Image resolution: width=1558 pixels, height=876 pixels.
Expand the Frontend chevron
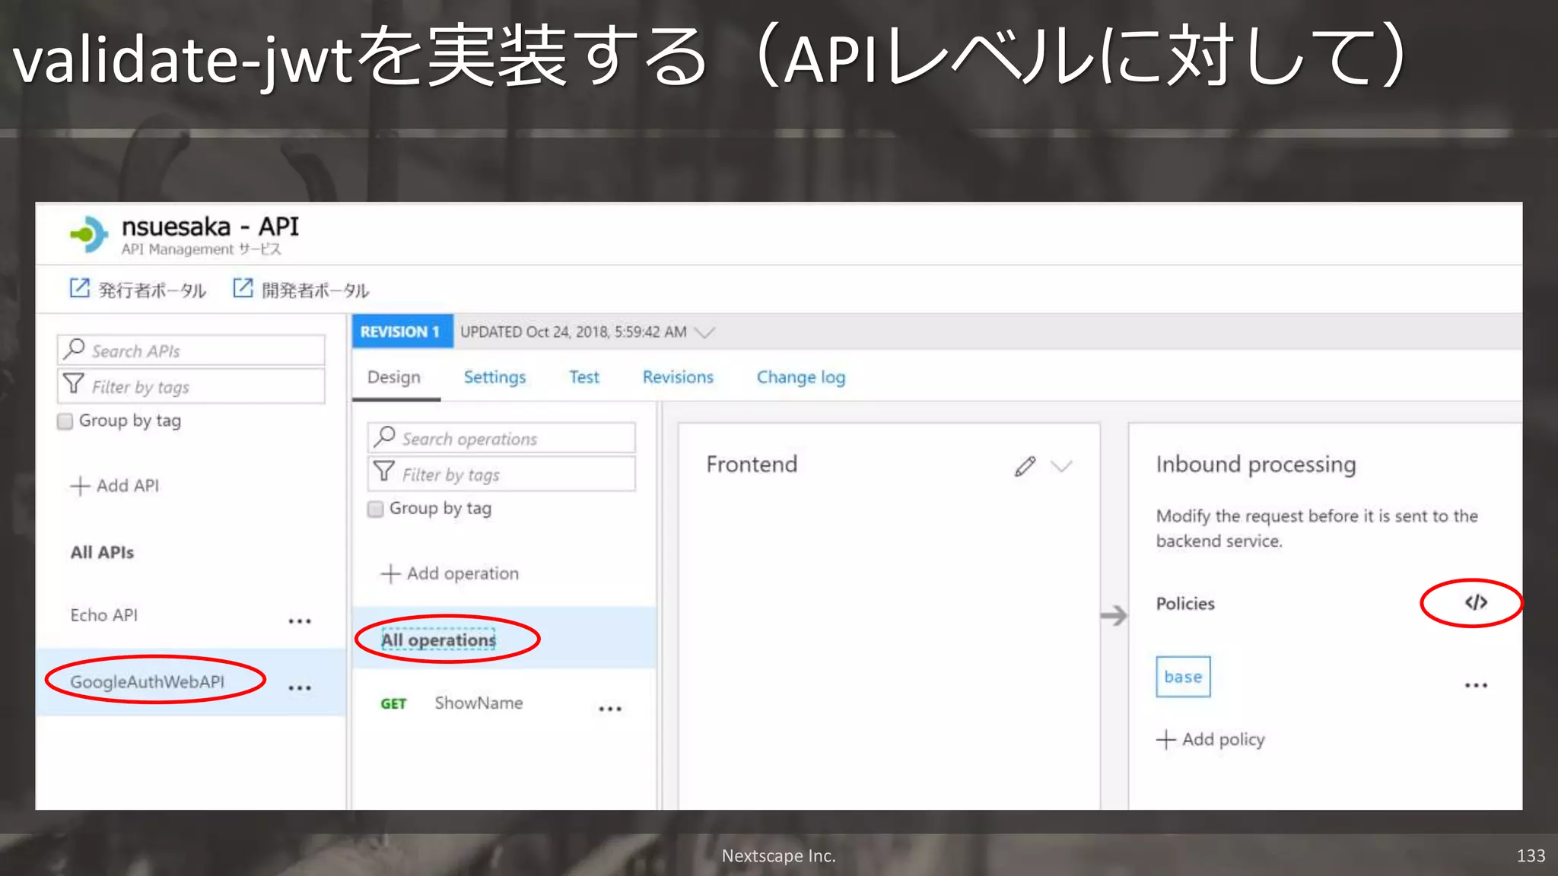click(x=1061, y=466)
